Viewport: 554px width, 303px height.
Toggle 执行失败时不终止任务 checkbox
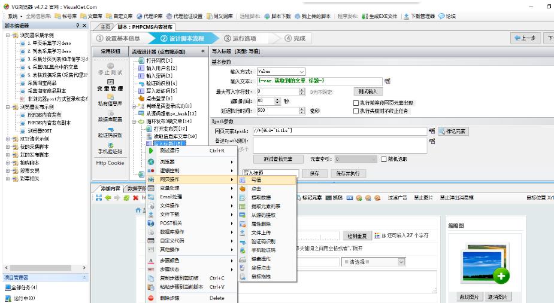[356, 111]
